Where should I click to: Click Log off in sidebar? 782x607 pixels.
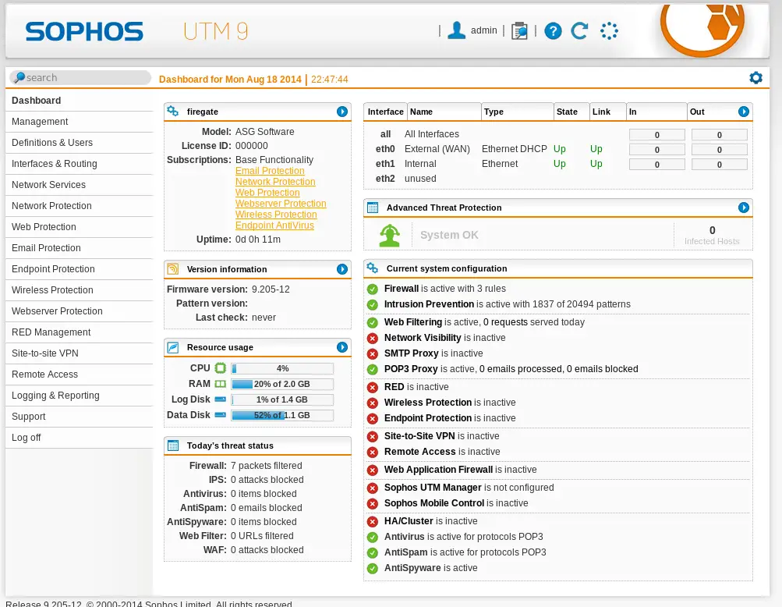click(79, 437)
